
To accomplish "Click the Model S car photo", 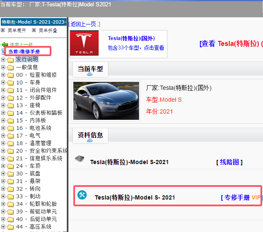I will pyautogui.click(x=106, y=101).
